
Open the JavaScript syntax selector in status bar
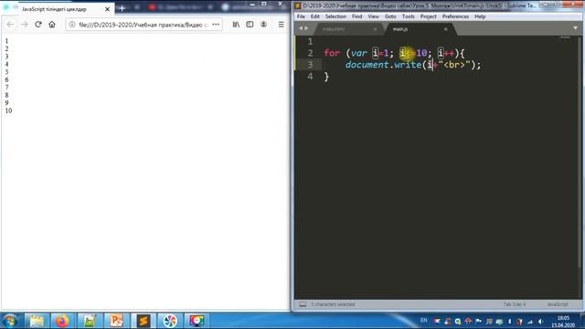point(558,304)
